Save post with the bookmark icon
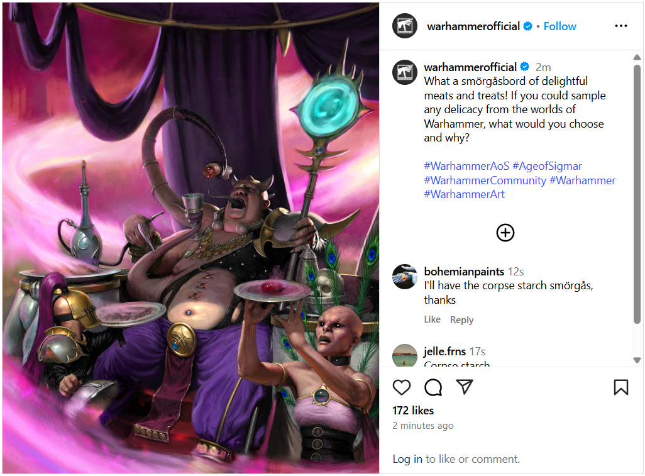 tap(620, 387)
